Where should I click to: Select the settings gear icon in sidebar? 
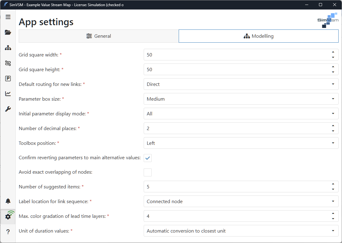[x=8, y=216]
